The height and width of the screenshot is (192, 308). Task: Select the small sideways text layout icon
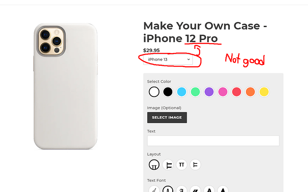point(195,165)
